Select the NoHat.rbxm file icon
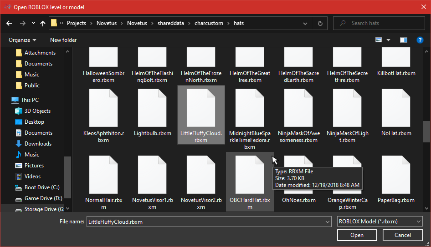This screenshot has height=247, width=431. pyautogui.click(x=396, y=108)
